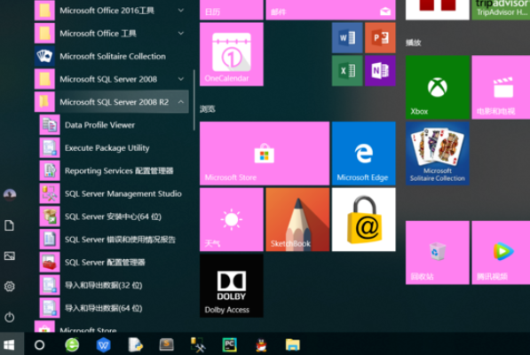The image size is (530, 355).
Task: Open Documents from Start sidebar
Action: click(x=10, y=225)
